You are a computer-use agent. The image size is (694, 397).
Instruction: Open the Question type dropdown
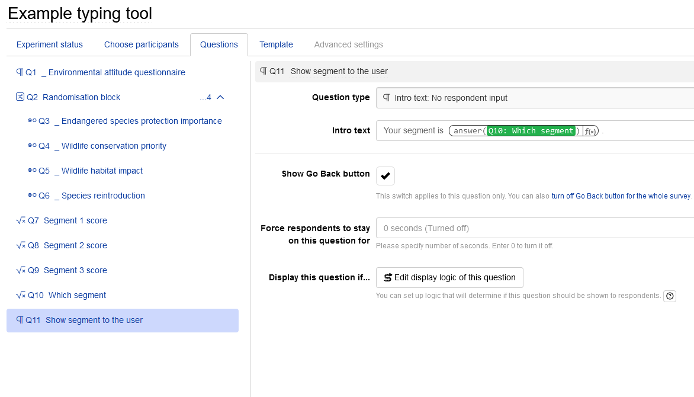[533, 97]
